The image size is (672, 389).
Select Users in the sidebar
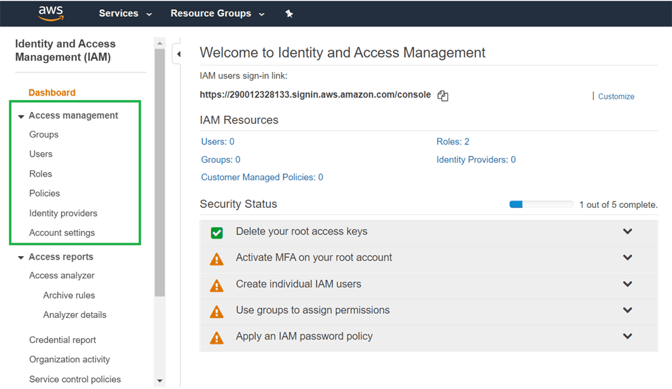pyautogui.click(x=41, y=154)
